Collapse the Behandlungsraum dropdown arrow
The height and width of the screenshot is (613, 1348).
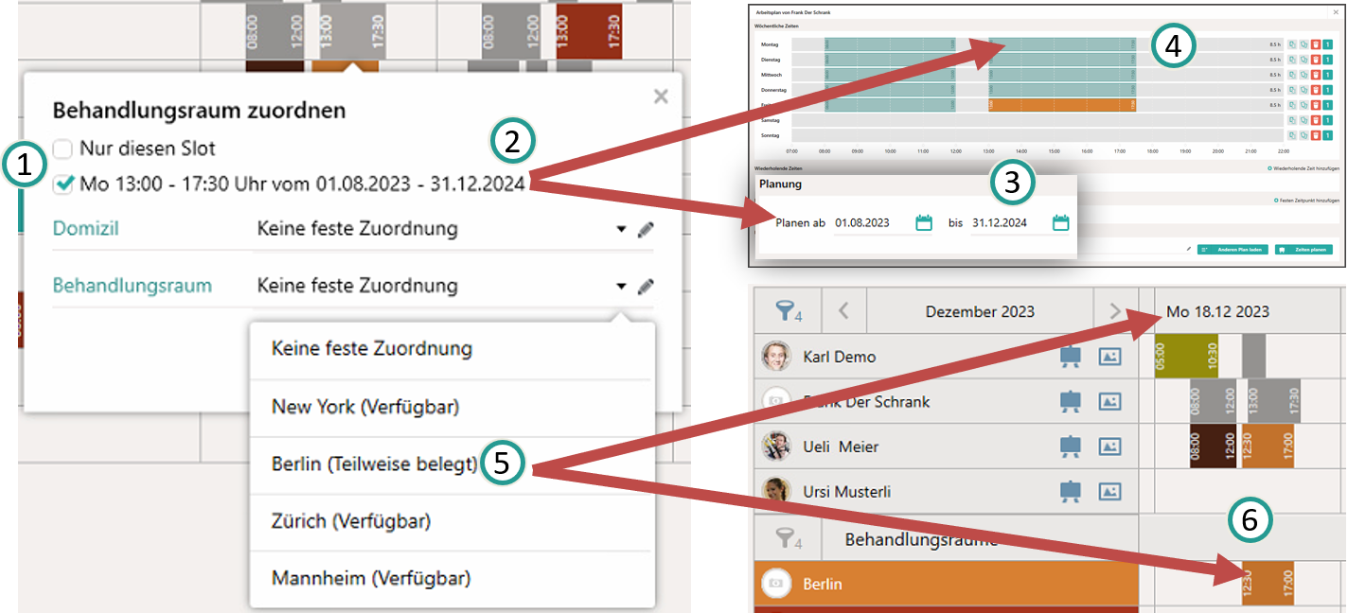click(x=621, y=287)
